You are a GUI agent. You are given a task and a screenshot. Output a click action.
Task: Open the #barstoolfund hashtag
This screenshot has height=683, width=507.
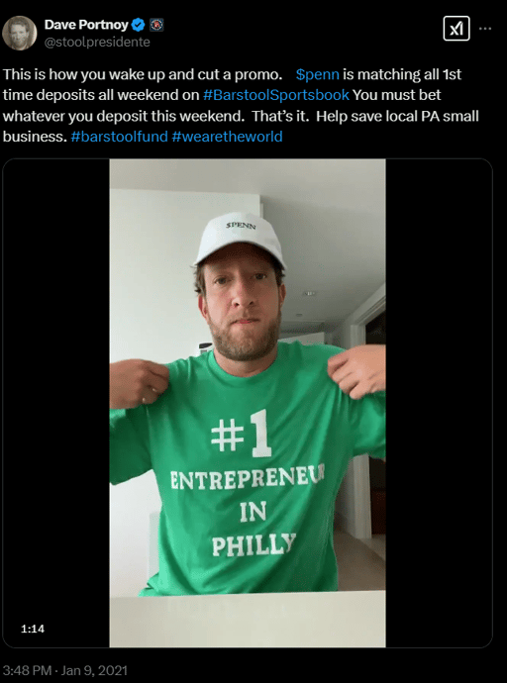(120, 137)
